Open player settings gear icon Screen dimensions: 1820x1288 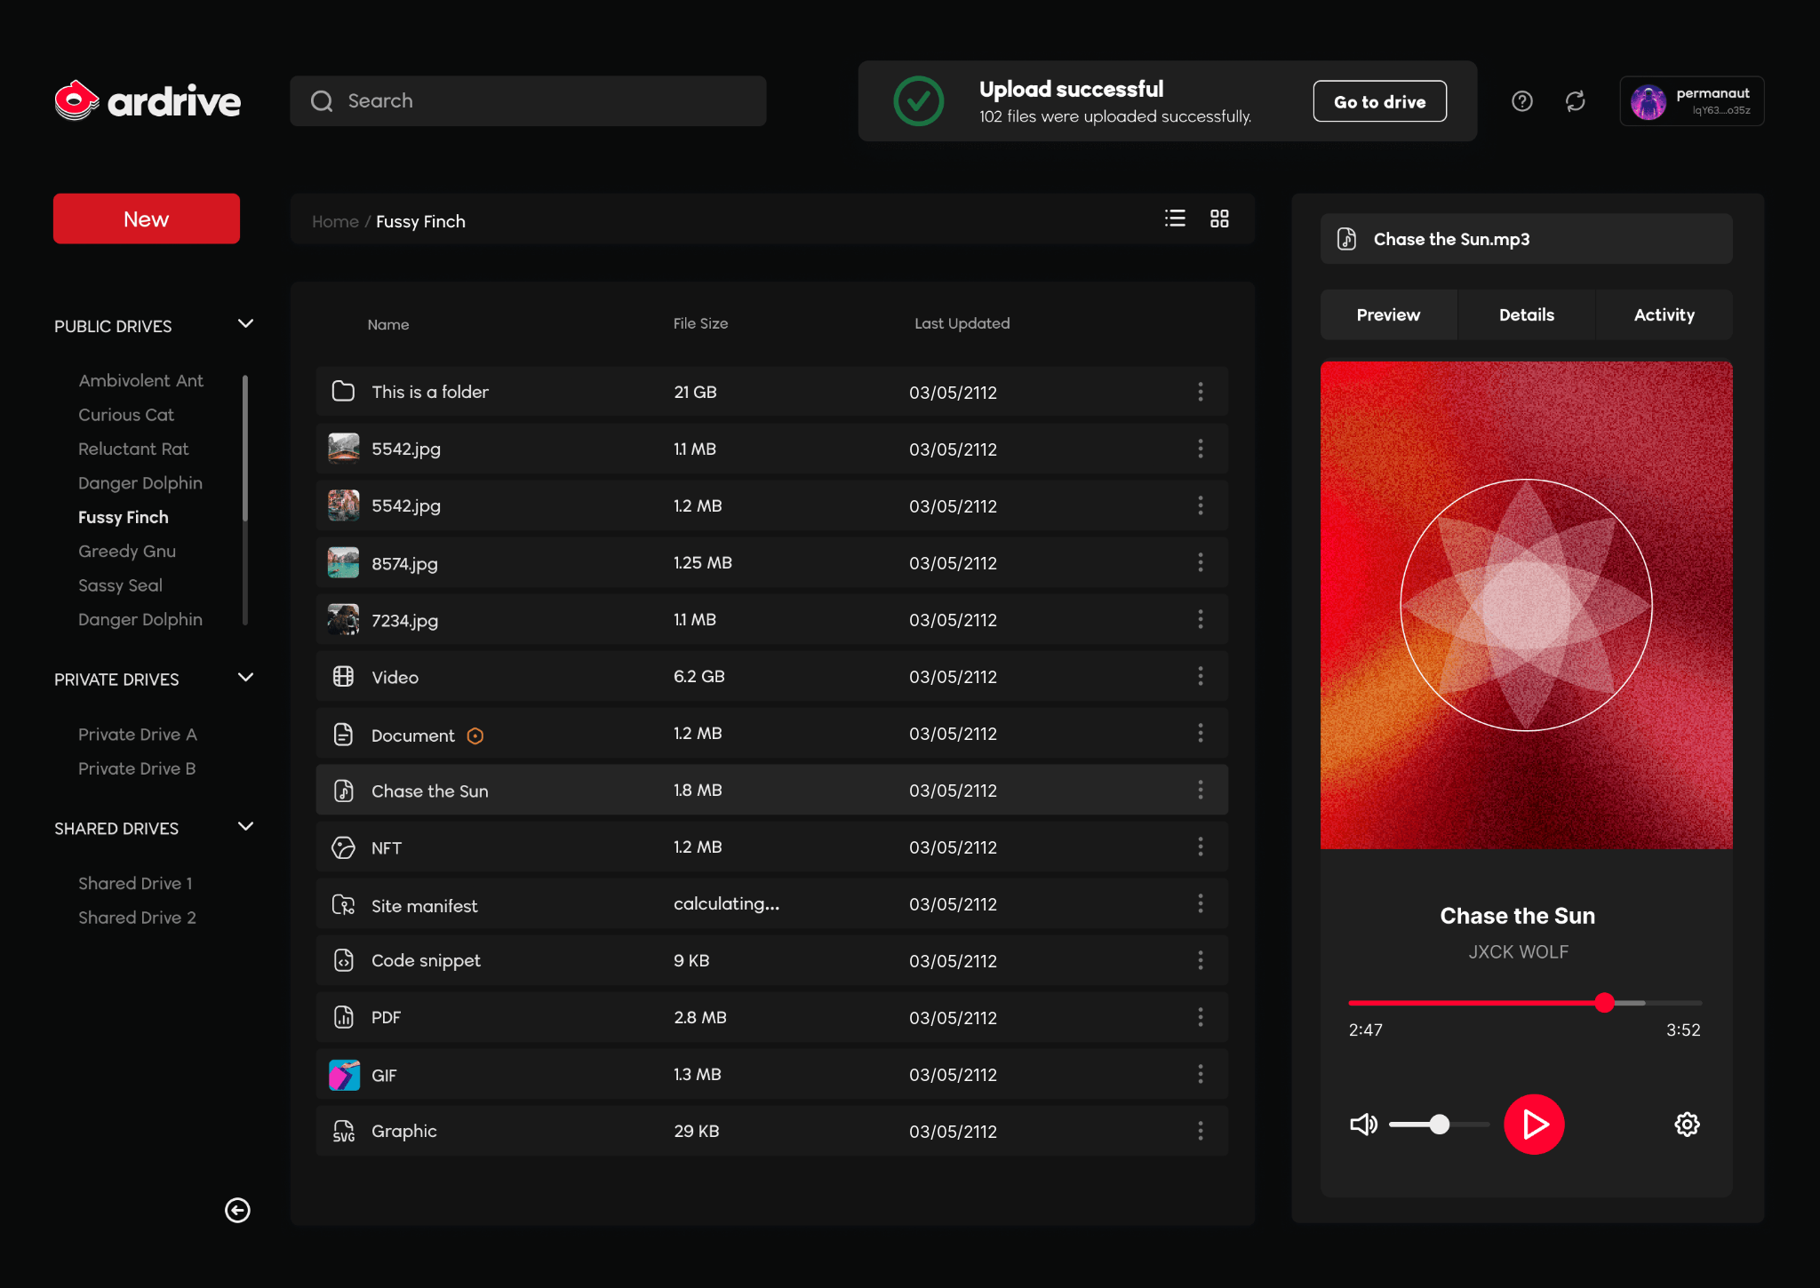coord(1687,1125)
